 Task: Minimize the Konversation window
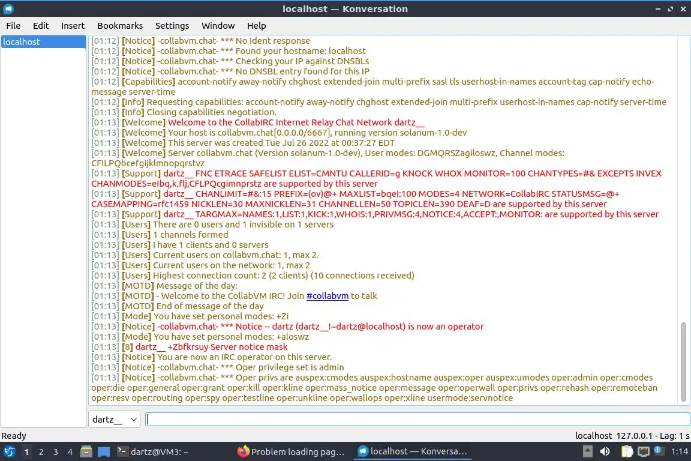(658, 9)
